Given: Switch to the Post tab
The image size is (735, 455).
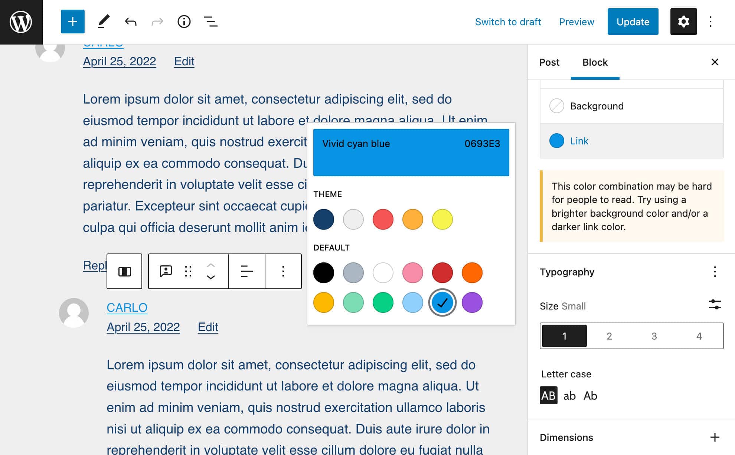Looking at the screenshot, I should coord(549,62).
